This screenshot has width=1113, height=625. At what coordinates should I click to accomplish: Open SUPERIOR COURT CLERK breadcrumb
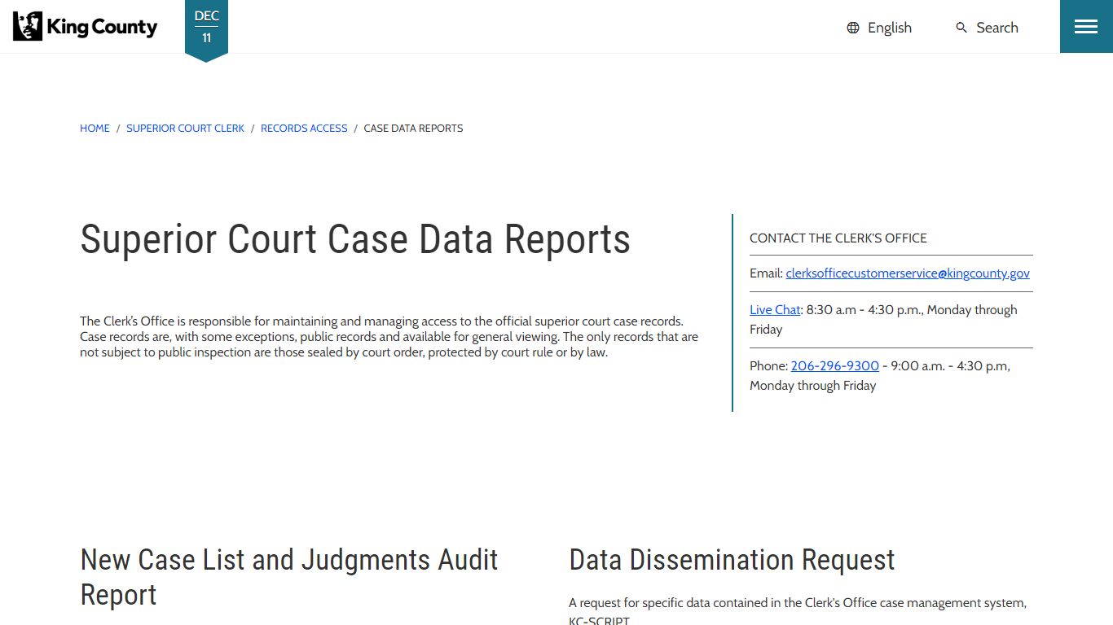point(185,129)
